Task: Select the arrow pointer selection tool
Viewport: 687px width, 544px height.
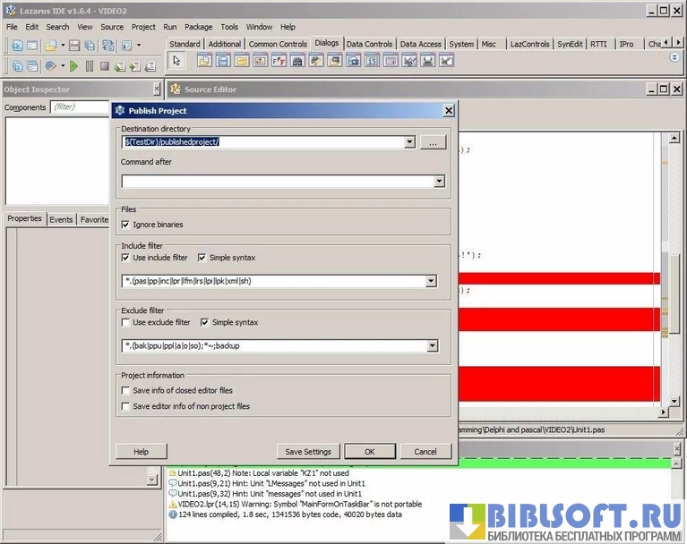Action: (x=176, y=61)
